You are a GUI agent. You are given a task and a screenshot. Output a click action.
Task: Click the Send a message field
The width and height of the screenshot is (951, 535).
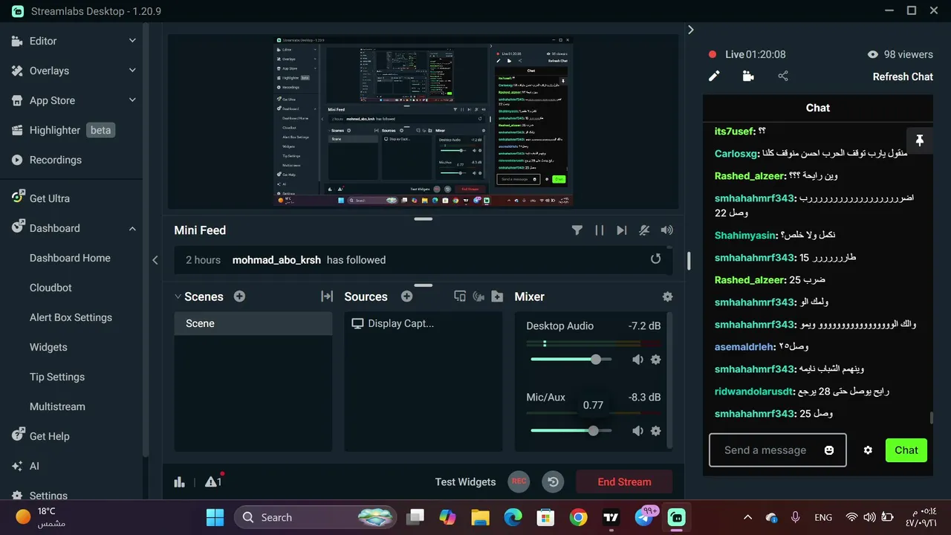777,450
